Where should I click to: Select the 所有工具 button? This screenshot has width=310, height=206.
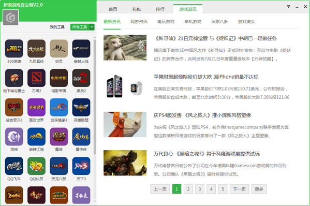pos(80,27)
